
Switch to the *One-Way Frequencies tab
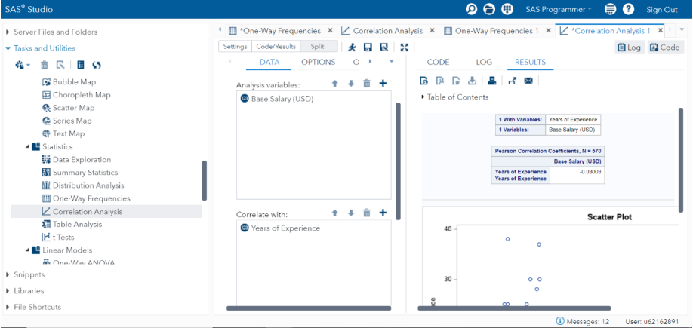pos(280,31)
